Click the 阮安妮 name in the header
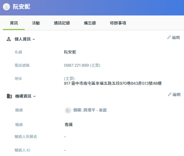The image size is (184, 156). tap(22, 6)
